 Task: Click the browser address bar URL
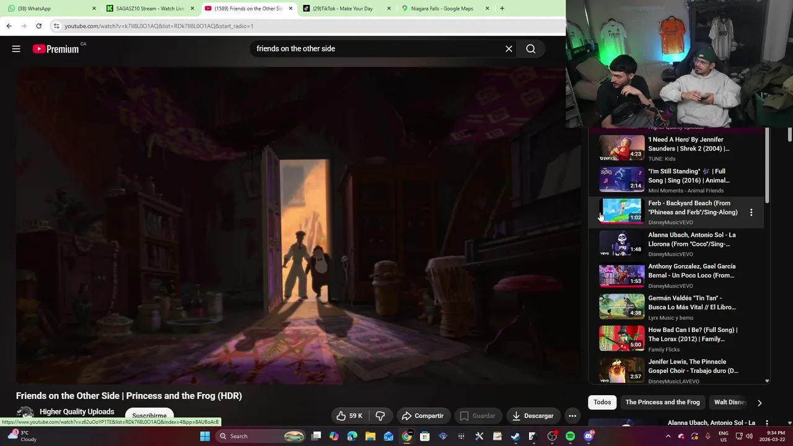coord(159,26)
